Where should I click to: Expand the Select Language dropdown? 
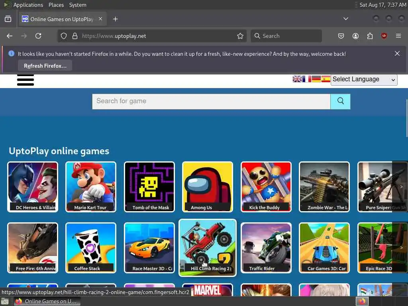[x=364, y=79]
